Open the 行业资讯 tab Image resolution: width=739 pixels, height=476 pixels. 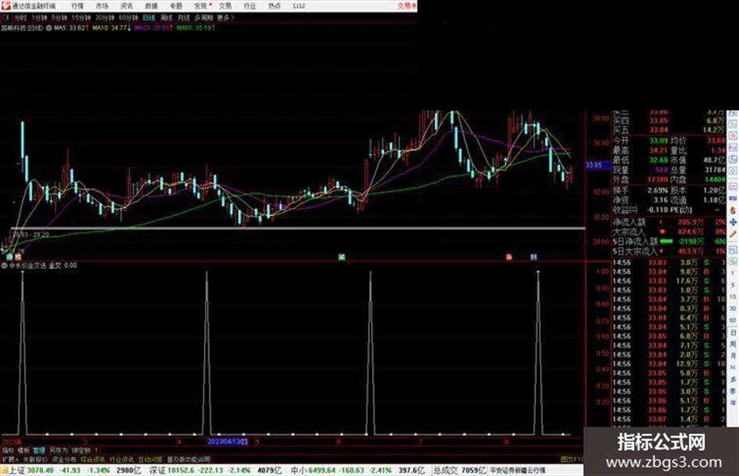tap(121, 459)
